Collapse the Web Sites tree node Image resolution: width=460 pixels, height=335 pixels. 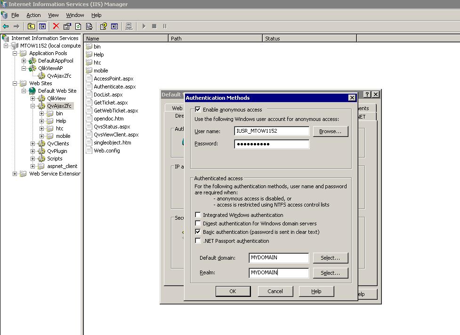point(15,83)
